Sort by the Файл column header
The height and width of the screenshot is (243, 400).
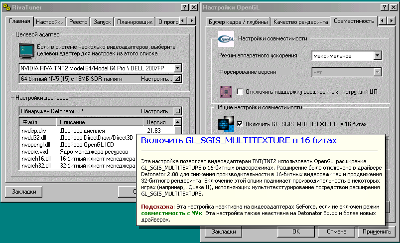point(38,122)
